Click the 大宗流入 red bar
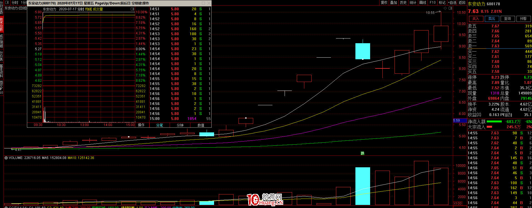Image resolution: width=532 pixels, height=208 pixels. [489, 127]
